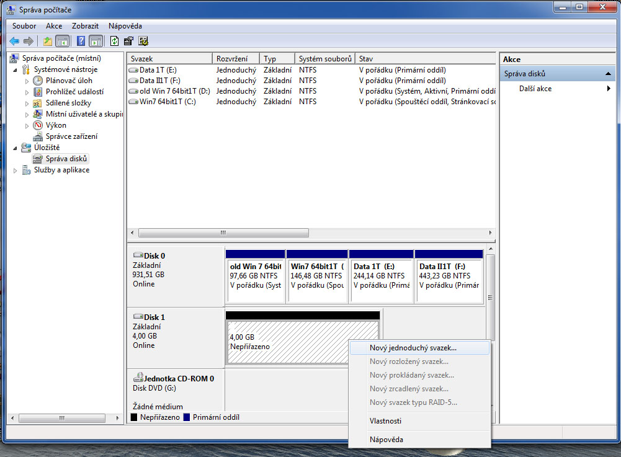Select the Data 1T (E:) 244,14 GB partition
This screenshot has width=621, height=457.
click(x=382, y=277)
